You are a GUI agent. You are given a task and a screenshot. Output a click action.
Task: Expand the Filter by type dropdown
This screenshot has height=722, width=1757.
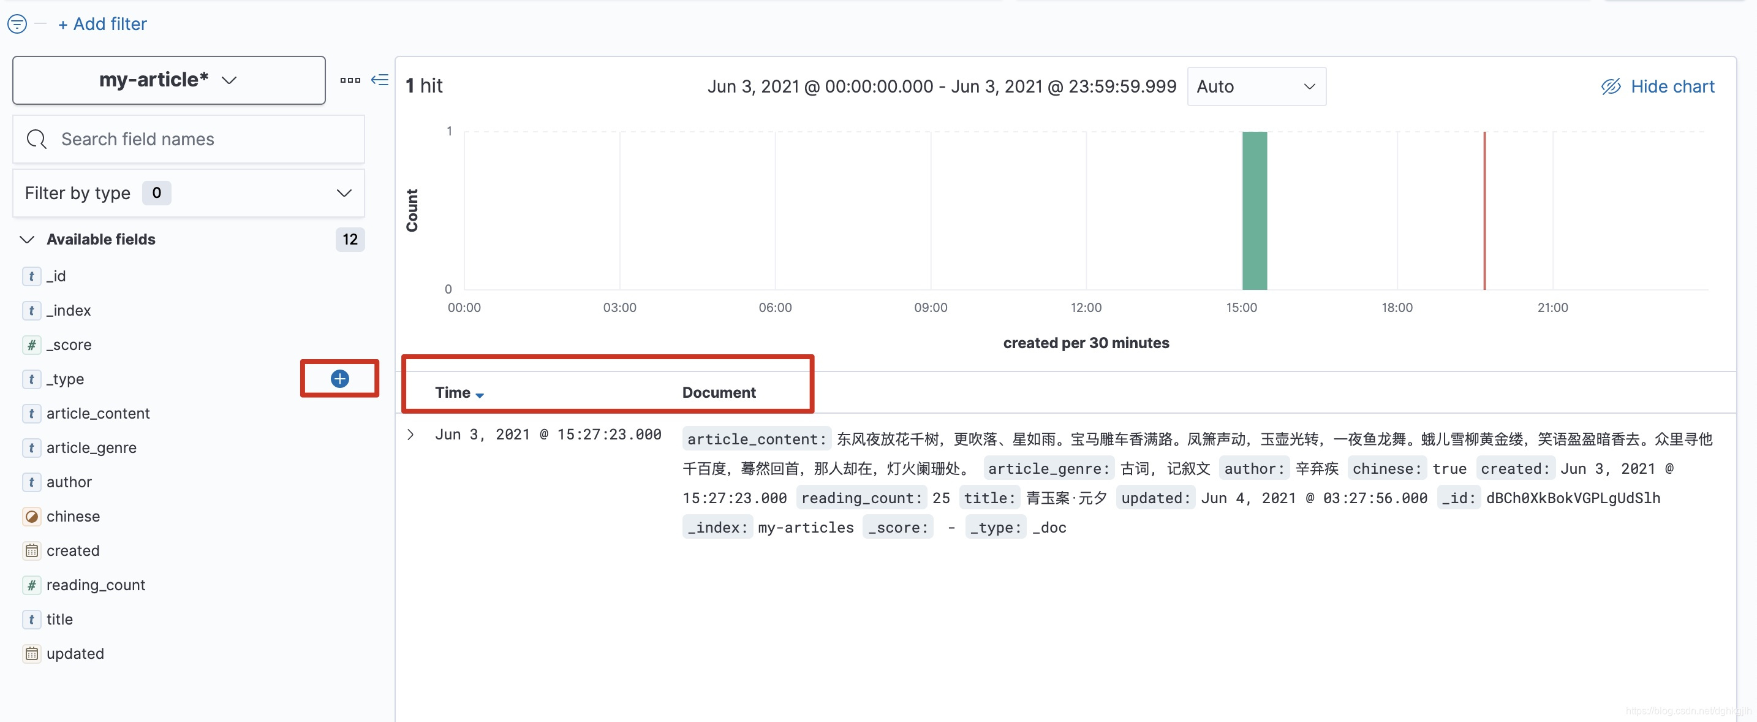click(x=189, y=193)
